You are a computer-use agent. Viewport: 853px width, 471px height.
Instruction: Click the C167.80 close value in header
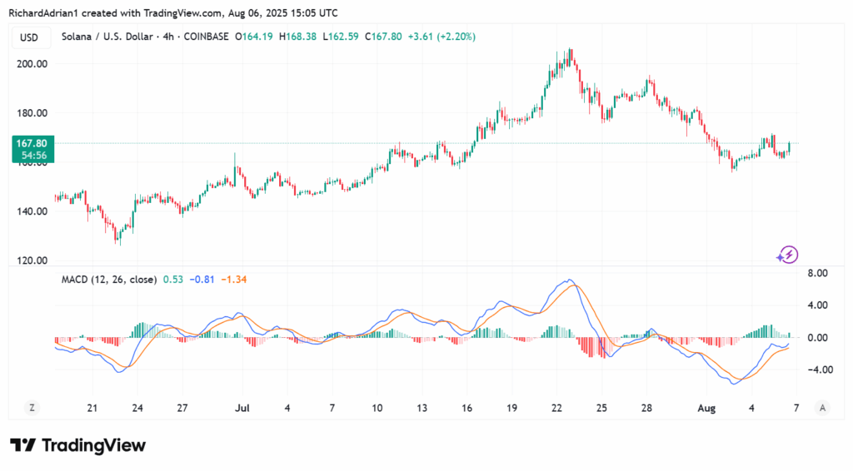(x=383, y=37)
